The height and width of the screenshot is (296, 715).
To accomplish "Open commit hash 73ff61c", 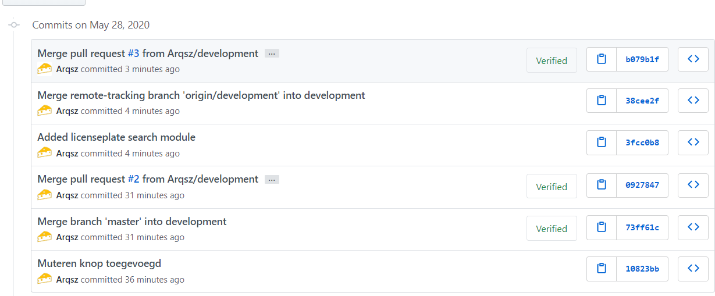I will point(642,227).
